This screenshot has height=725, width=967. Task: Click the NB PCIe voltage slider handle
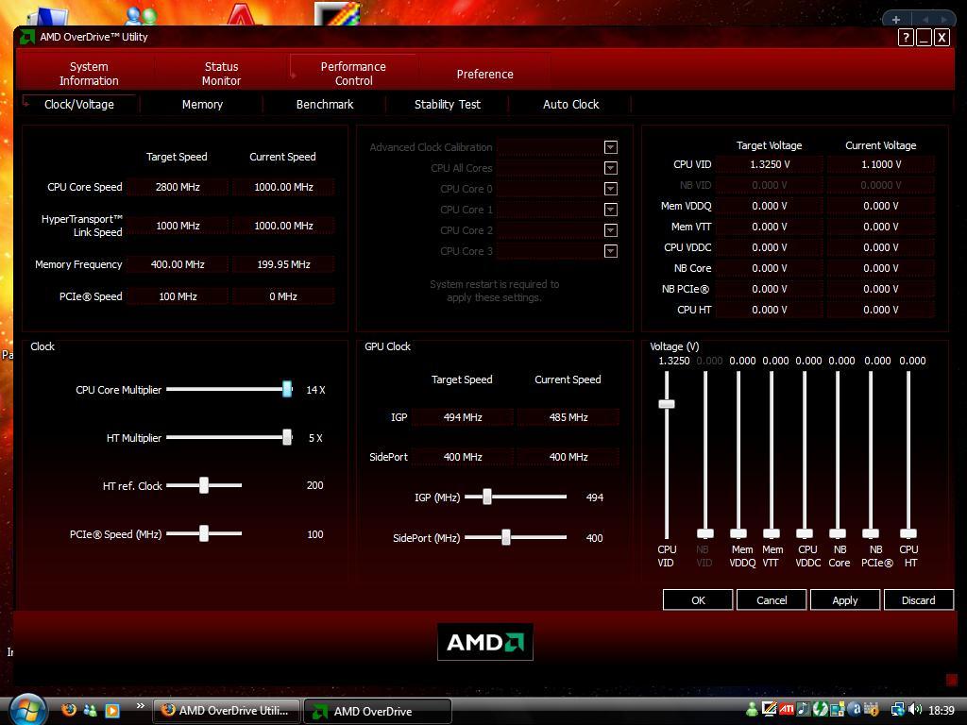click(x=870, y=533)
